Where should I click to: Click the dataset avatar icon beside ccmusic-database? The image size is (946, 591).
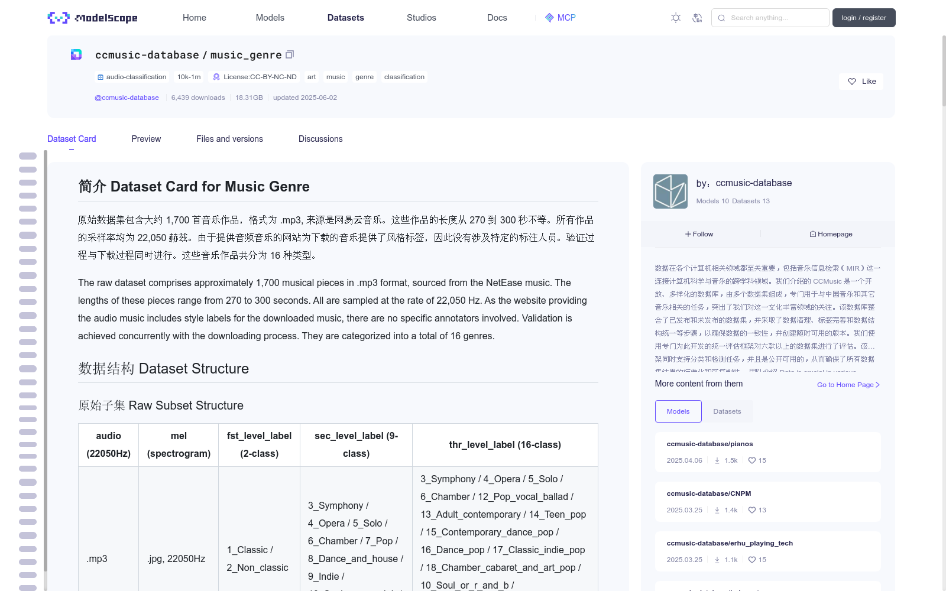(x=76, y=54)
